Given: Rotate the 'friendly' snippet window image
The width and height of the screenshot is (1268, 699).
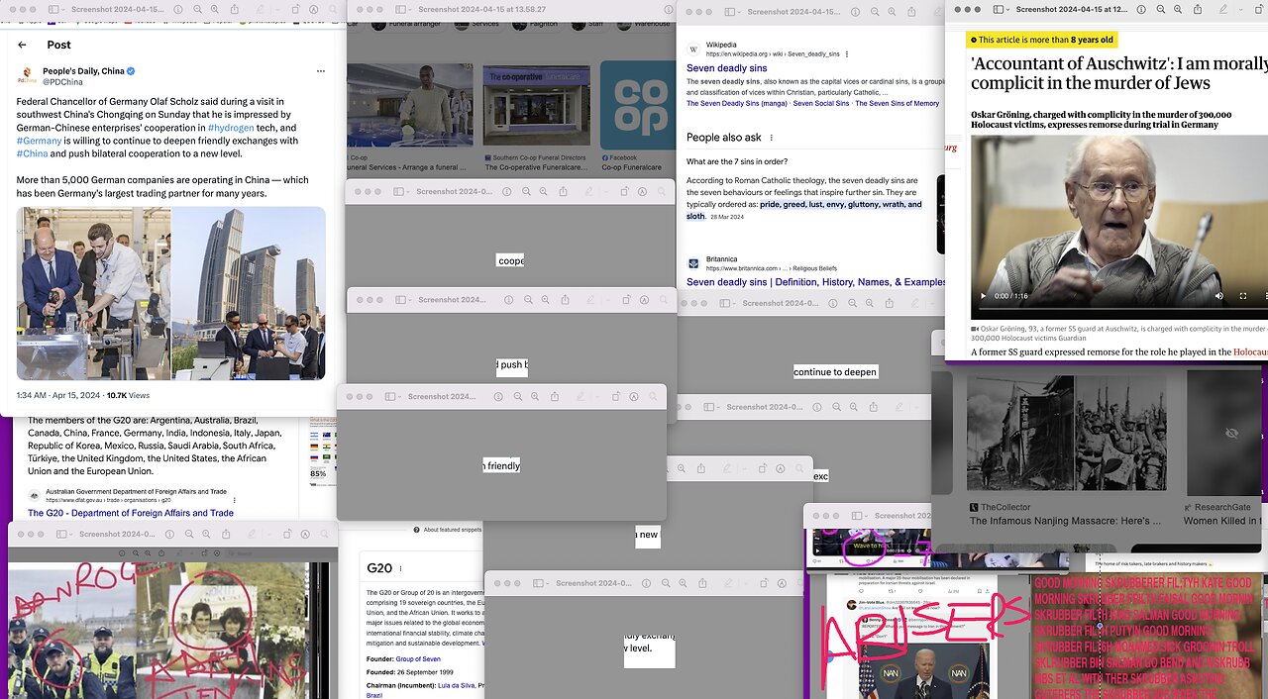Looking at the screenshot, I should coord(616,396).
